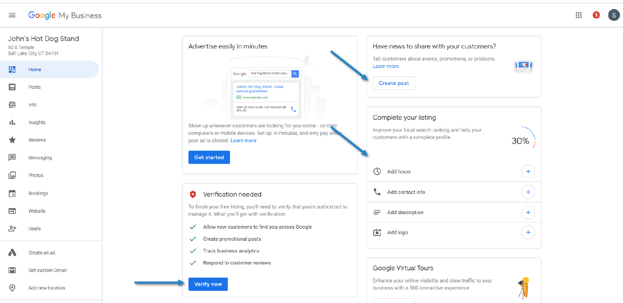Screen dimensions: 623x303
Task: Click the Verify now button
Action: (x=208, y=284)
